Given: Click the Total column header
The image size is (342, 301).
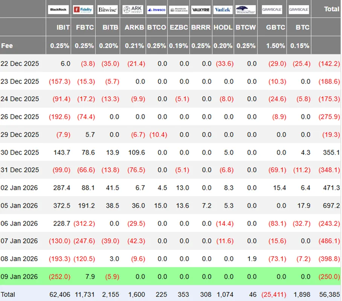Looking at the screenshot, I should [331, 9].
